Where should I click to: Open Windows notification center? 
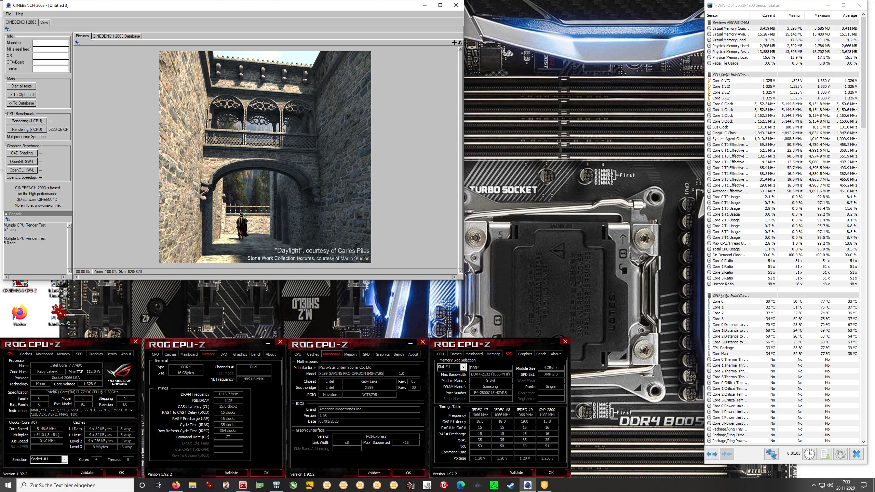coord(864,485)
